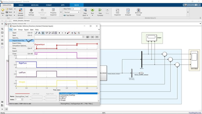Screen dimensions: 202x114
Task: Expand the Save button dropdown arrow
Action: pyautogui.click(x=14, y=12)
